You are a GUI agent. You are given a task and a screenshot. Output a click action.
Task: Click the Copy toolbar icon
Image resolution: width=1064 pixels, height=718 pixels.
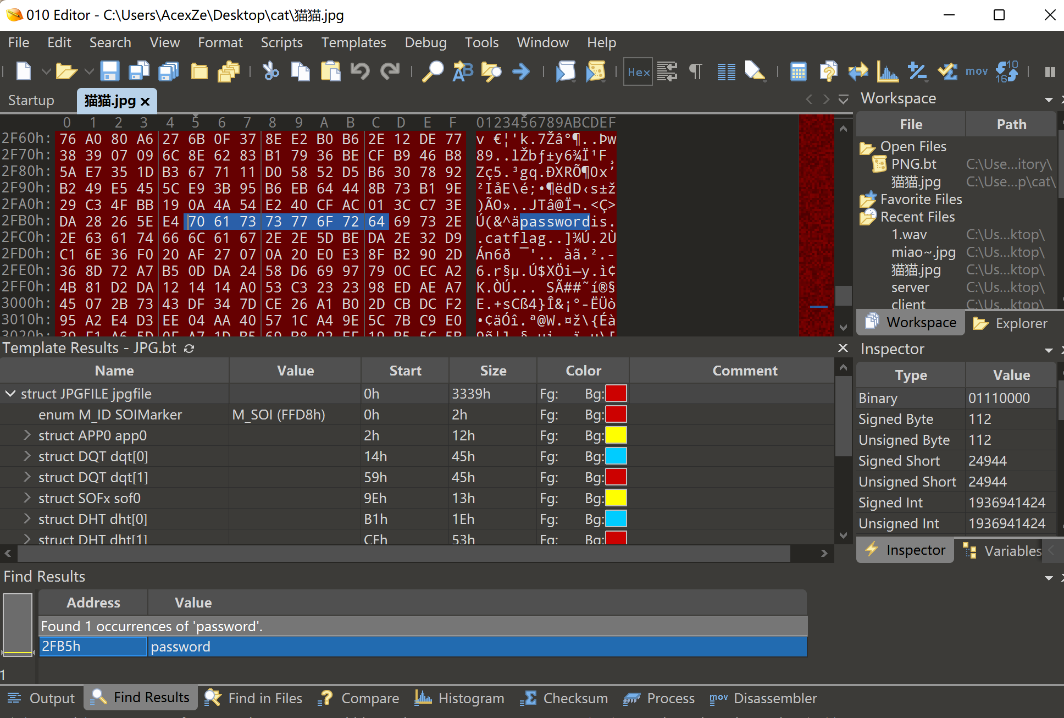tap(300, 71)
